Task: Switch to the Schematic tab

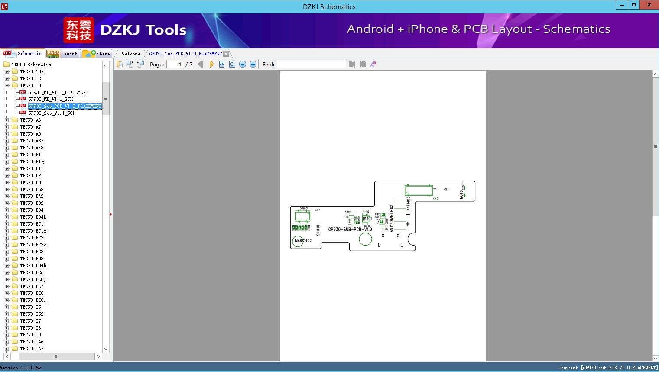Action: click(23, 53)
